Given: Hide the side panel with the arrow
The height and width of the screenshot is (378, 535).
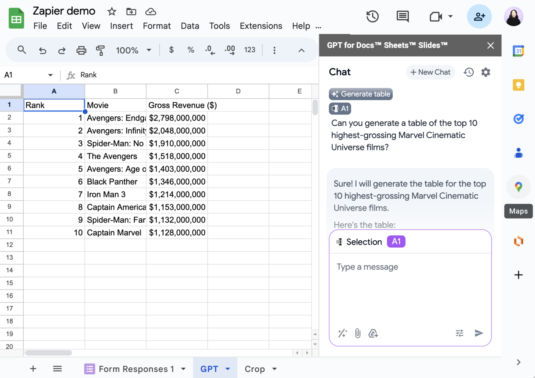Looking at the screenshot, I should pyautogui.click(x=519, y=362).
